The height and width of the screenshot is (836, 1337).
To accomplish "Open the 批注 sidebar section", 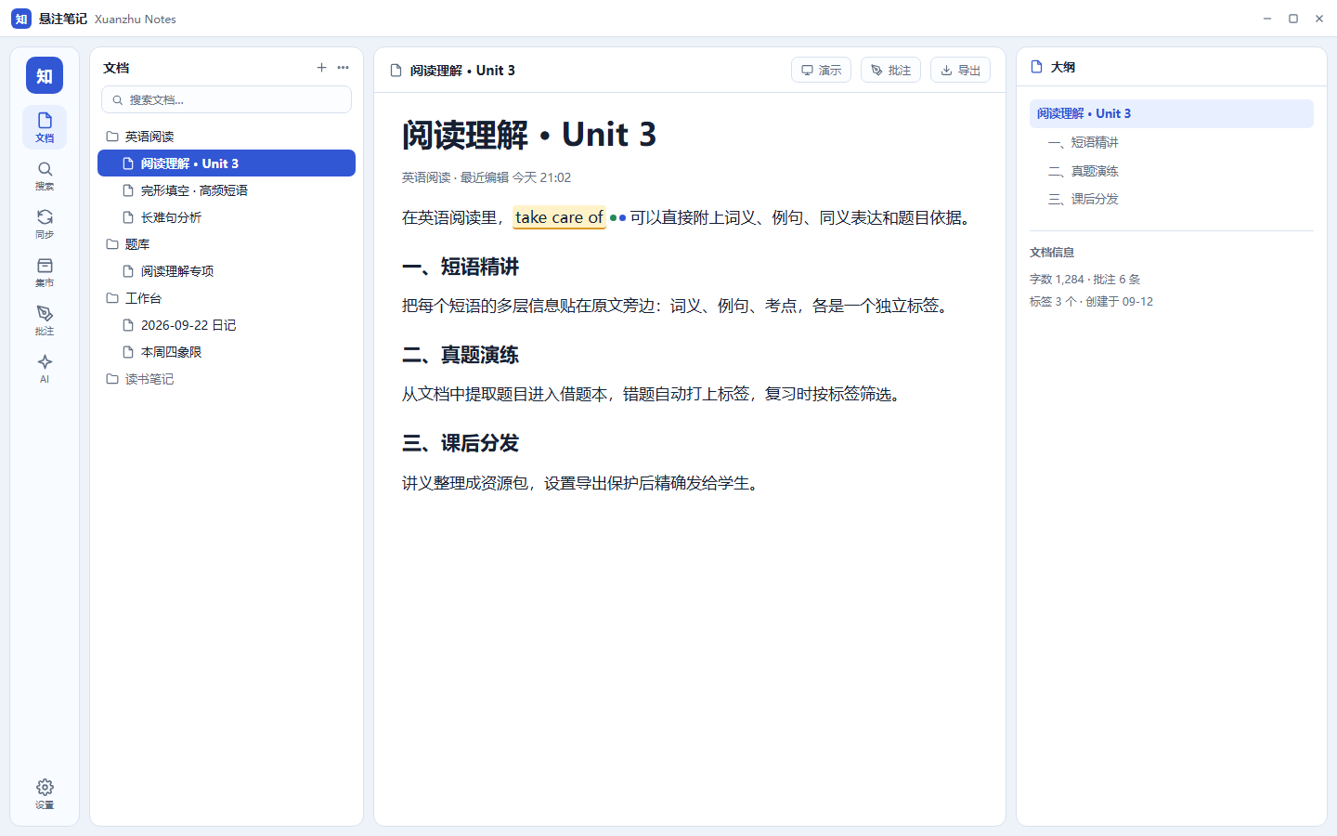I will [45, 320].
